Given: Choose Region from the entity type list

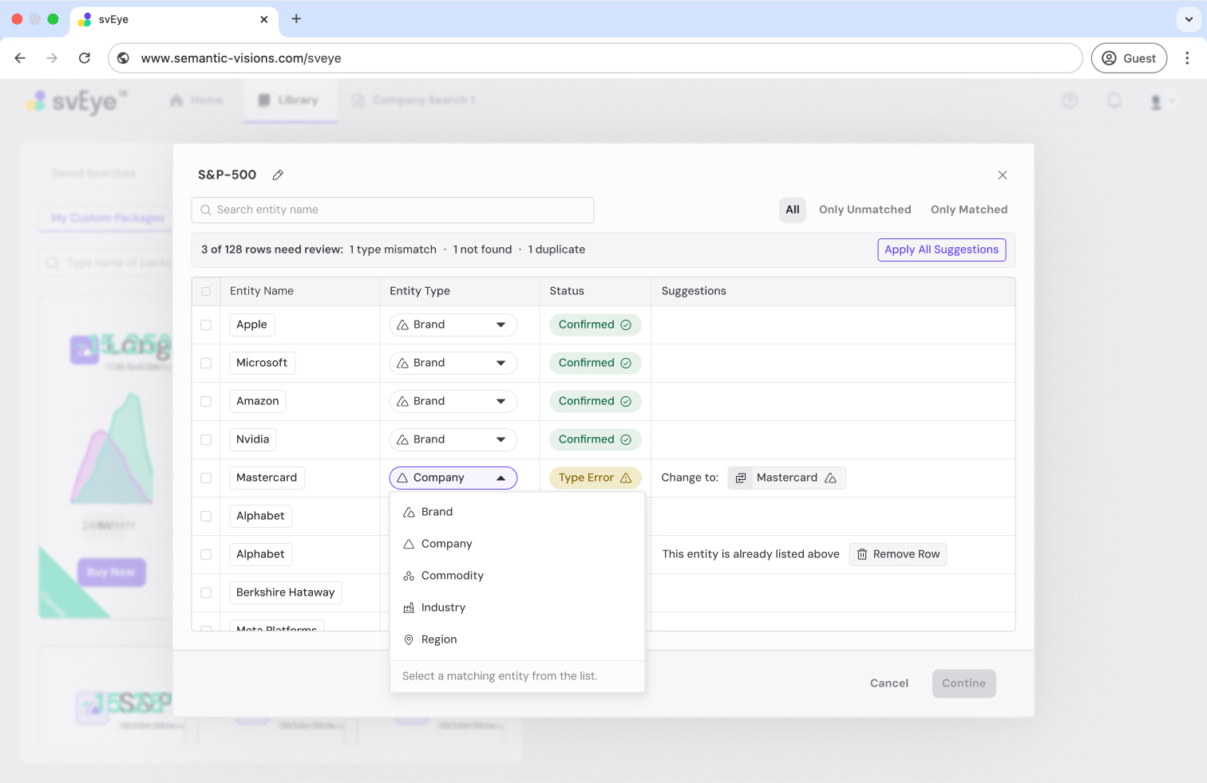Looking at the screenshot, I should (516, 639).
